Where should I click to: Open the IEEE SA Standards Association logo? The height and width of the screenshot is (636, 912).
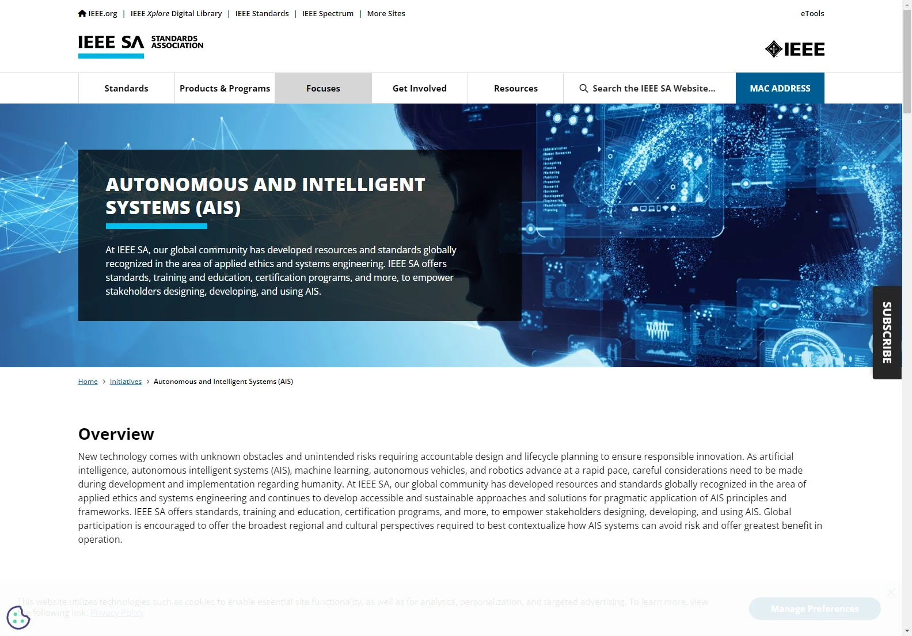point(141,47)
